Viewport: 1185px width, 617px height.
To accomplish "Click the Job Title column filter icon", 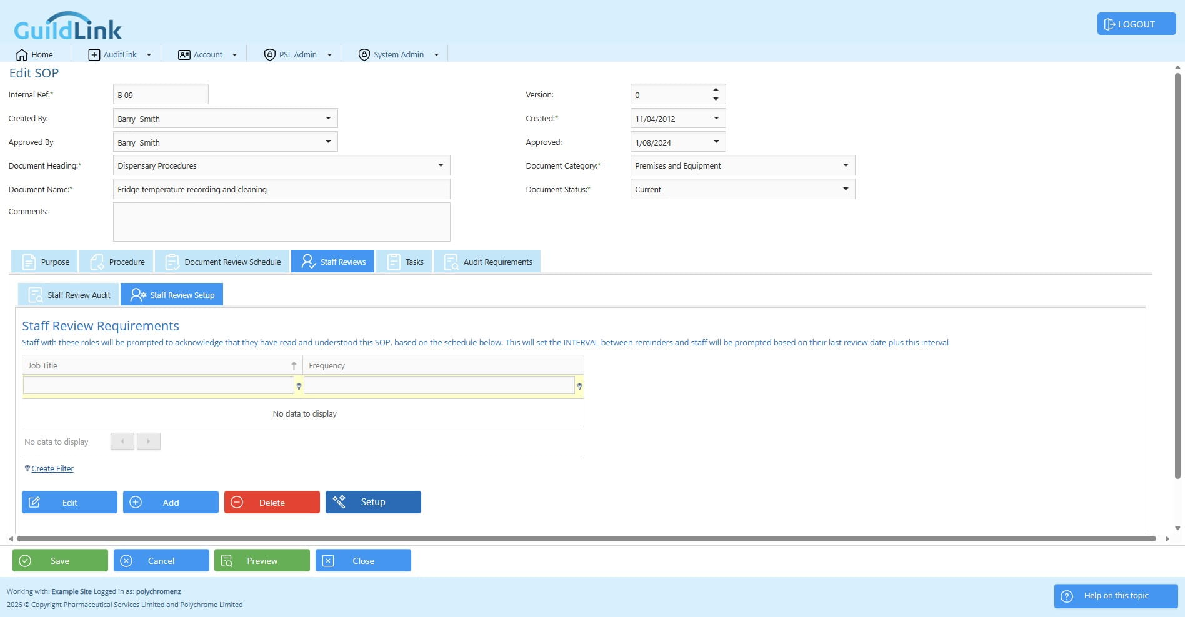I will (299, 387).
